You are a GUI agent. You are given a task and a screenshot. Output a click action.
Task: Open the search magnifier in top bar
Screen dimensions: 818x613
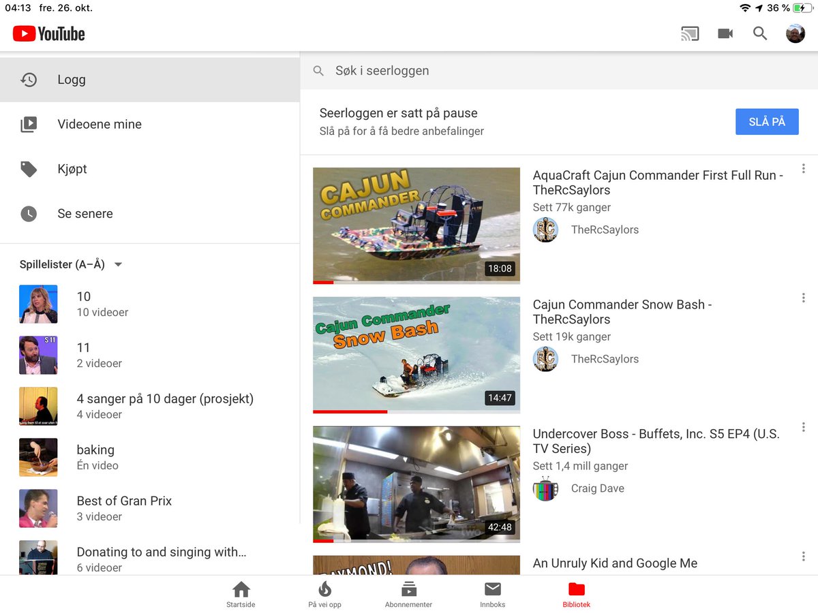coord(760,33)
